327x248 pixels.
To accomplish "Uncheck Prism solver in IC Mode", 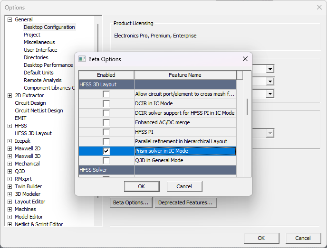I will [x=106, y=151].
